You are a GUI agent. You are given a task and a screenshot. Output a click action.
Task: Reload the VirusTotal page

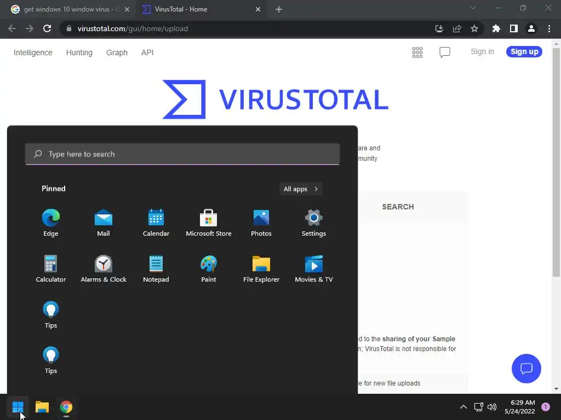tap(47, 28)
